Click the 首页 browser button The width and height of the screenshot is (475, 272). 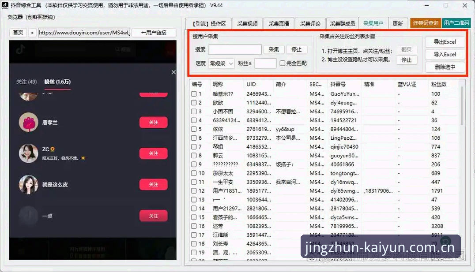(18, 32)
